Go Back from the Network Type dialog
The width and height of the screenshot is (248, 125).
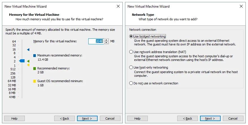(187, 119)
